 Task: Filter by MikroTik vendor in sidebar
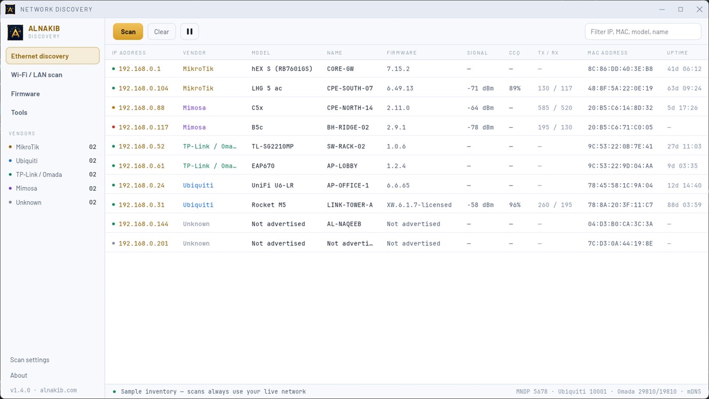point(53,147)
